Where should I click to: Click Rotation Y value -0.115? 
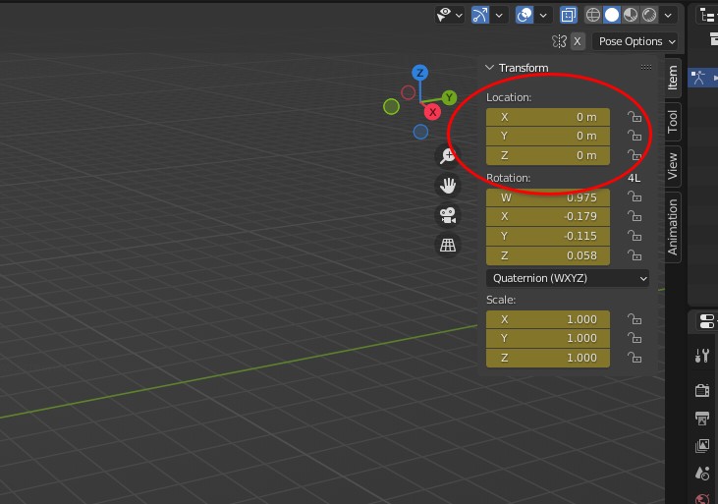pos(548,237)
